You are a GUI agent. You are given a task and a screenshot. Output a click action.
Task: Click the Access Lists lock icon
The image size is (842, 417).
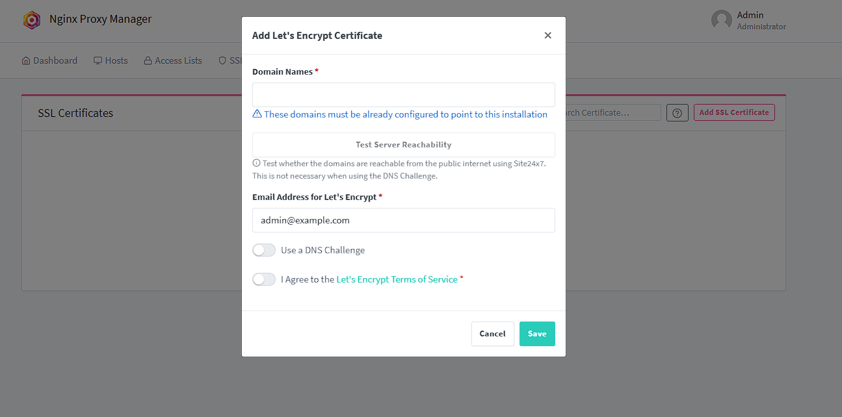point(148,60)
